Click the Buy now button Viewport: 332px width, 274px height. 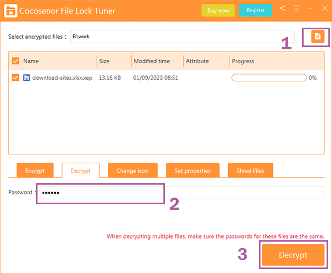point(218,11)
